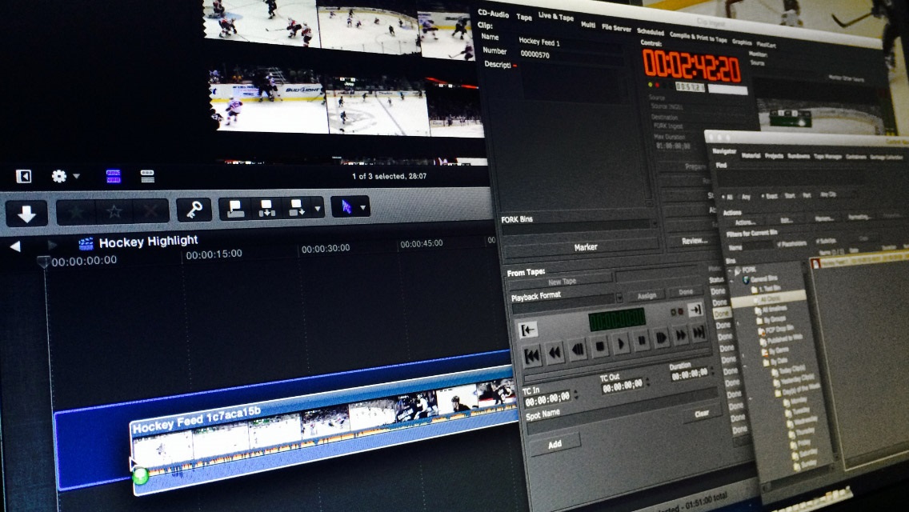Switch browser to list view

[x=147, y=176]
